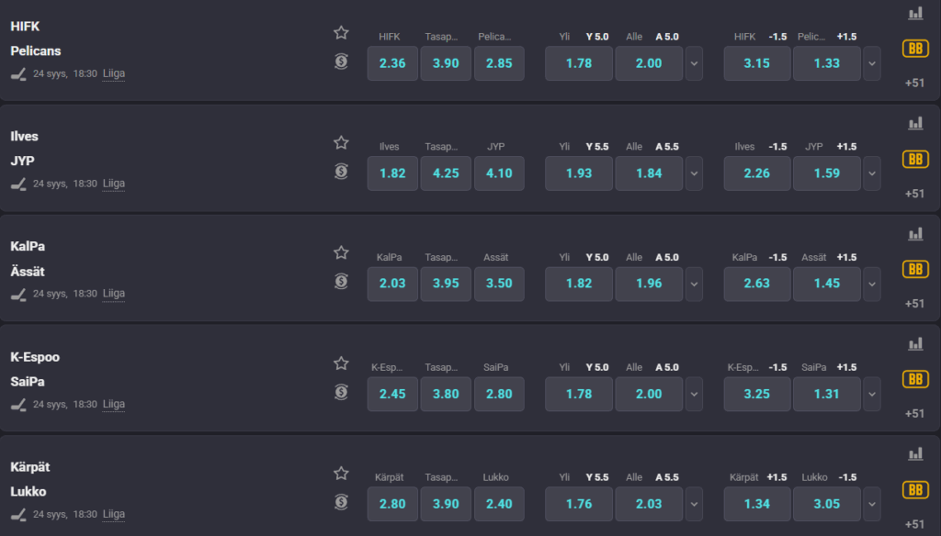Star the Kärpät vs Lukko match
Image resolution: width=941 pixels, height=536 pixels.
341,474
